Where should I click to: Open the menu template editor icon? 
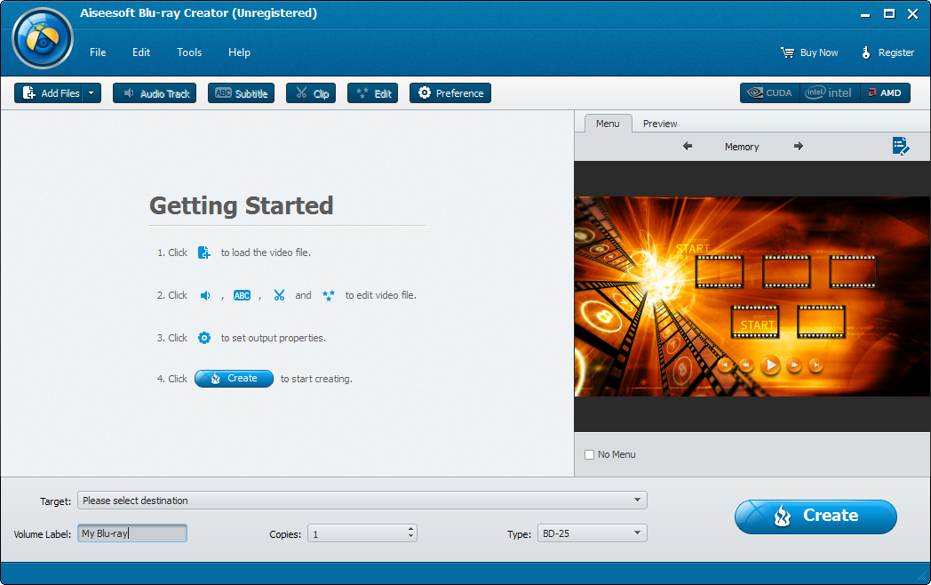901,146
